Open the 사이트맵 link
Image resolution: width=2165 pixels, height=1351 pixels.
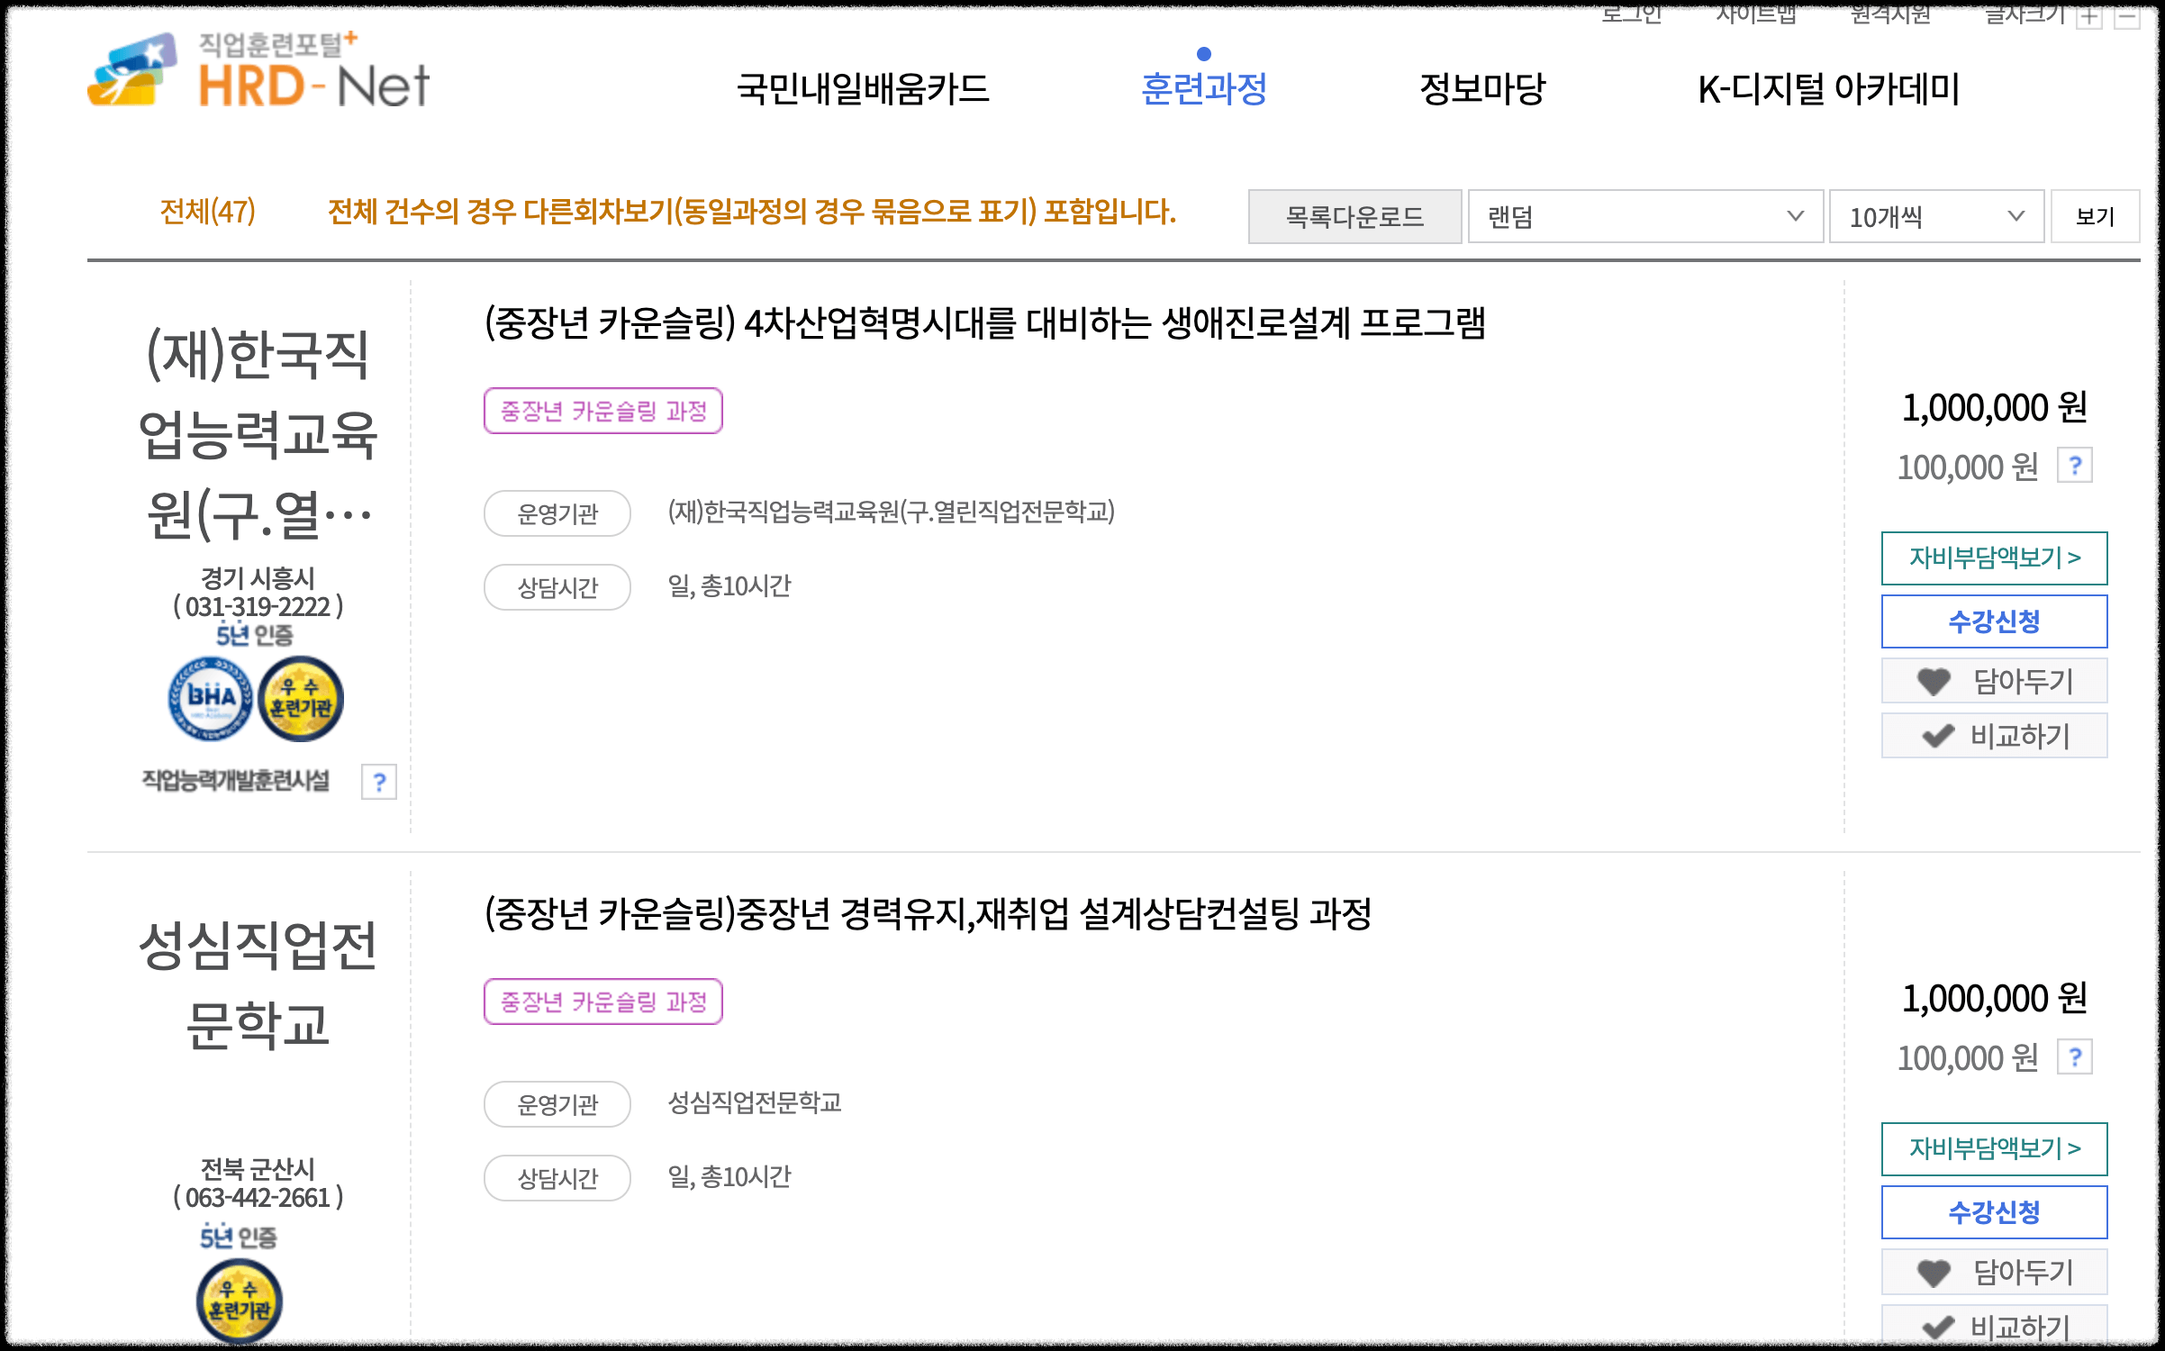[x=1755, y=14]
